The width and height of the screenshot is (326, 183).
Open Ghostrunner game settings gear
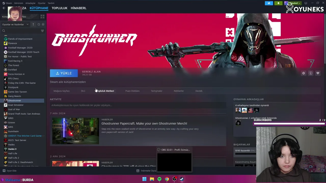303,73
